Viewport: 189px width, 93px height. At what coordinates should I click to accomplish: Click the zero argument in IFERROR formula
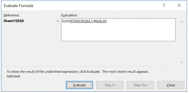104,21
